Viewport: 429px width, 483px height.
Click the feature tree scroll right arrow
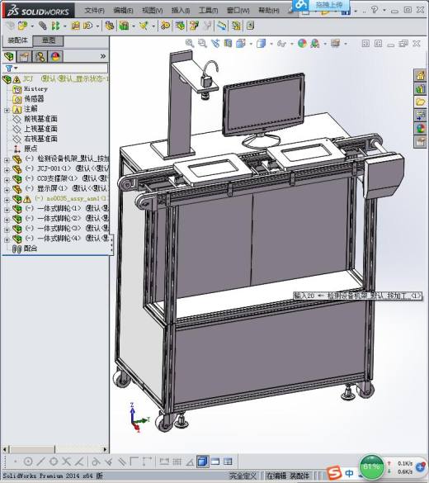point(105,449)
